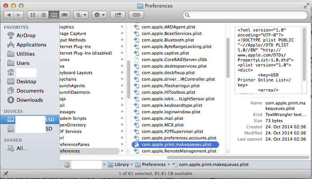Click com.apple.print.makequeues.plist in the path bar
312x179 pixels.
(211, 164)
